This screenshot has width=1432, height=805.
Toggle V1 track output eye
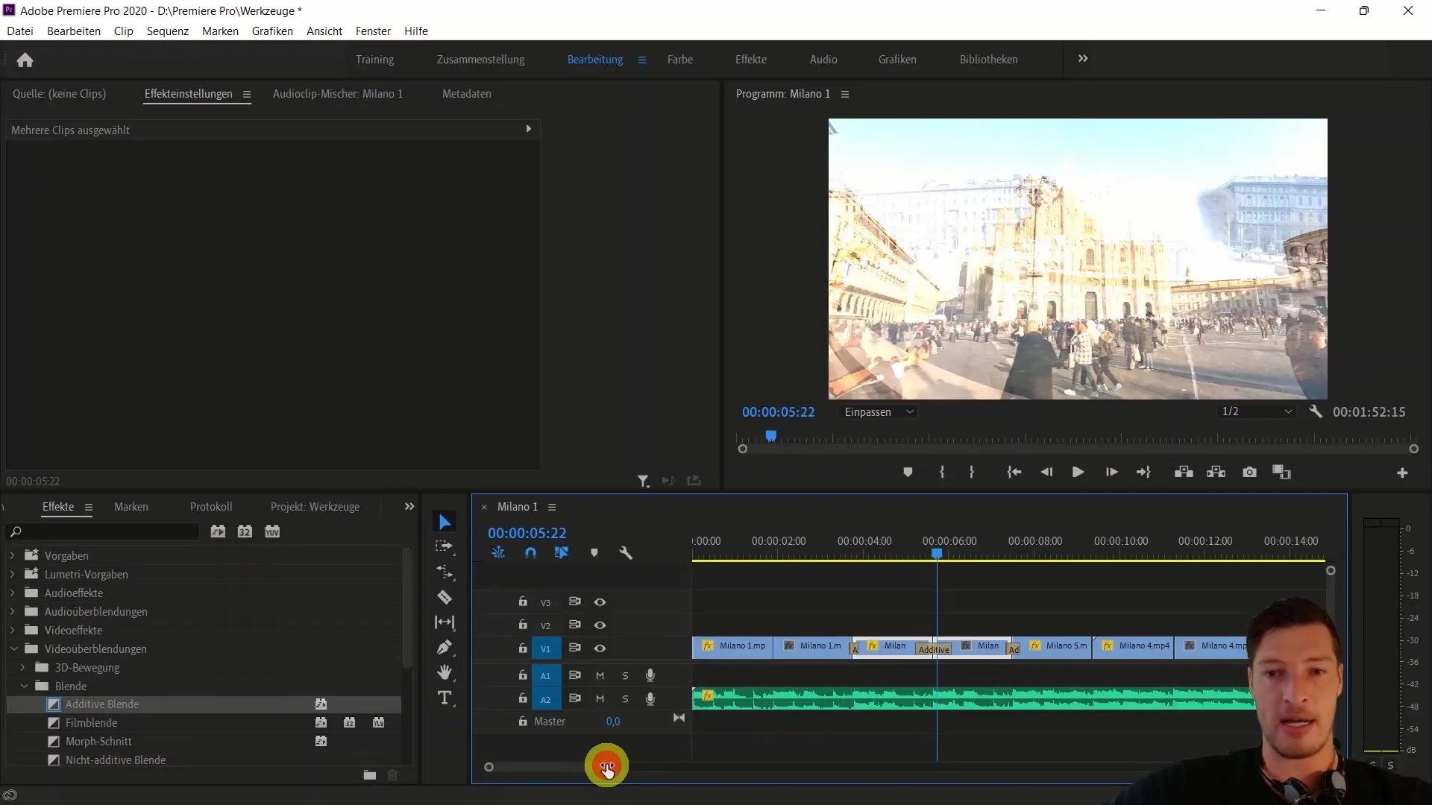point(600,648)
